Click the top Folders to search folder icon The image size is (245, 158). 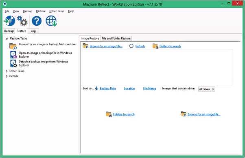pyautogui.click(x=155, y=46)
